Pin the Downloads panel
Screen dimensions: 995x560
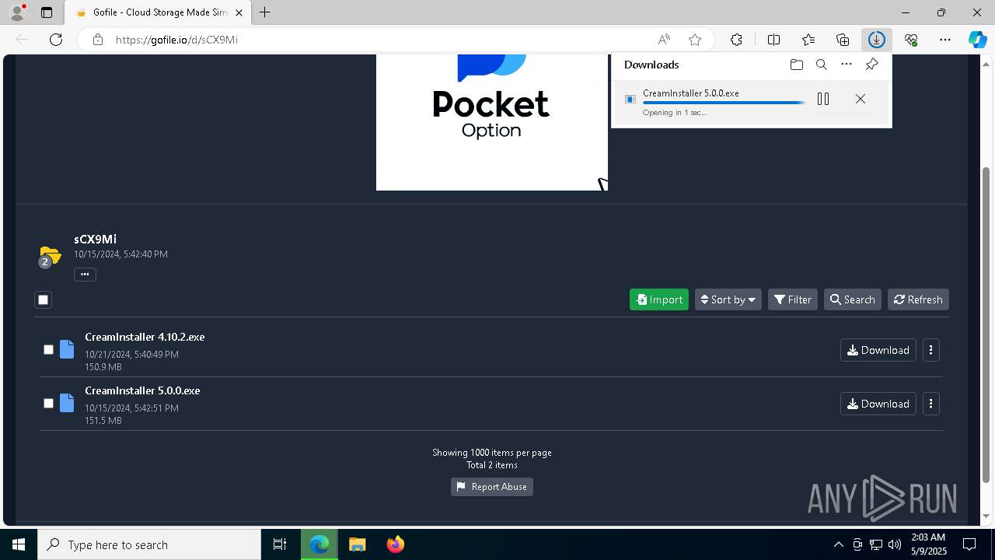coord(871,65)
